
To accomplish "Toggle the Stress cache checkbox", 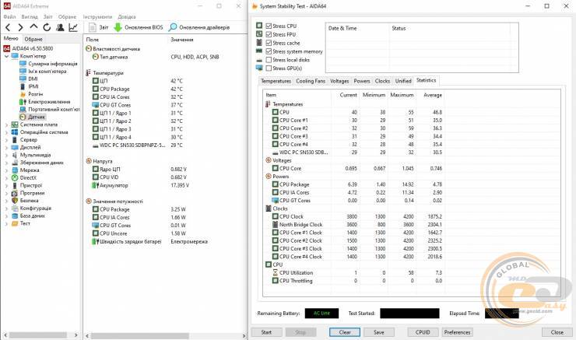I will pyautogui.click(x=269, y=43).
